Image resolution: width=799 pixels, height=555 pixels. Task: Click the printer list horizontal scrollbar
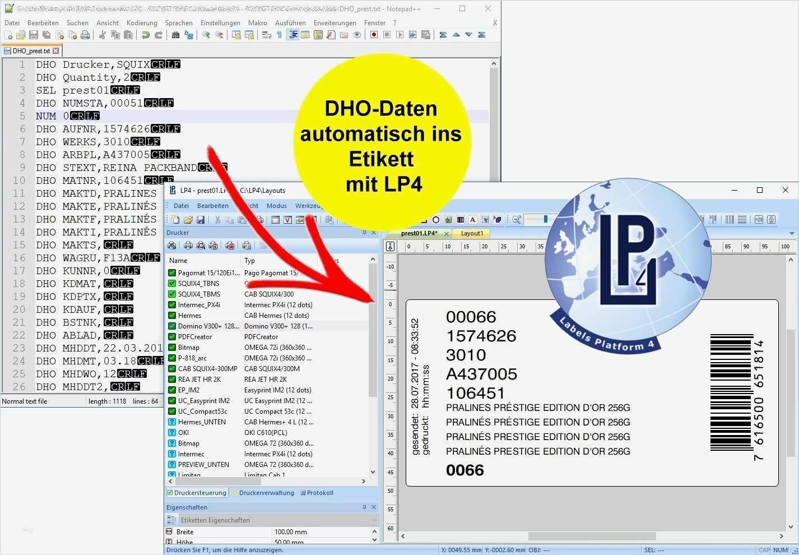(x=219, y=481)
